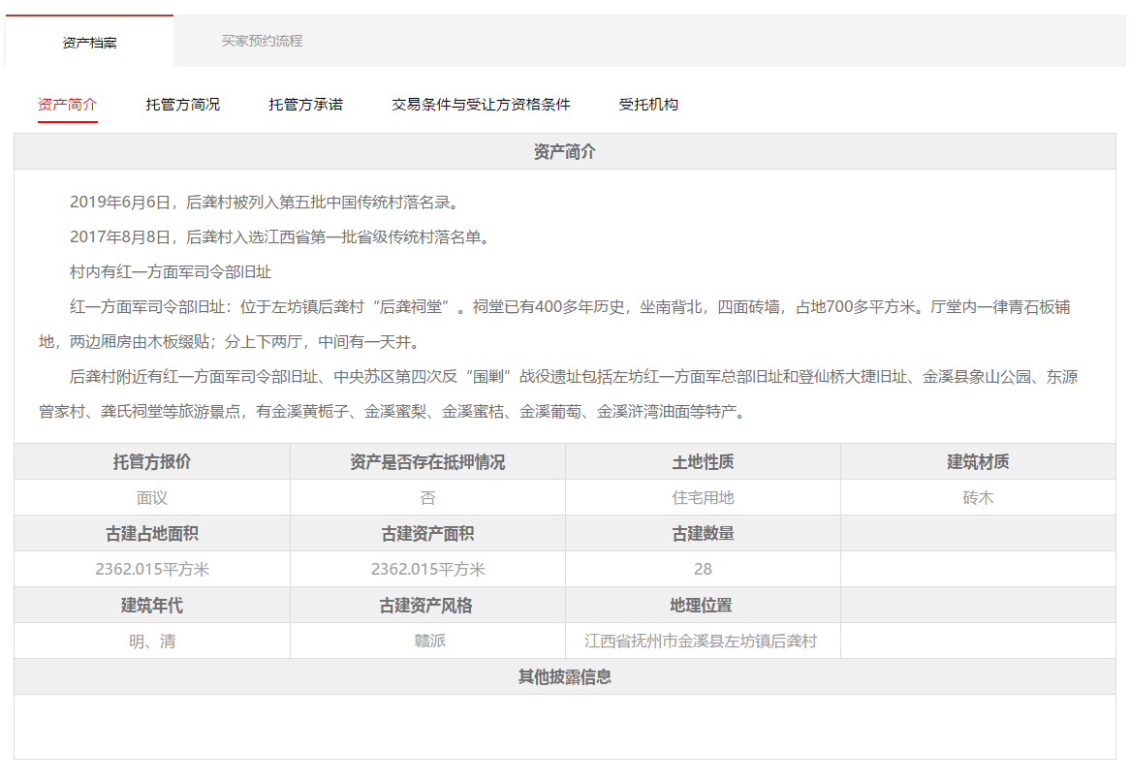Viewport: 1130px width, 782px height.
Task: Select the 托管方简况 sub-tab
Action: tap(182, 105)
